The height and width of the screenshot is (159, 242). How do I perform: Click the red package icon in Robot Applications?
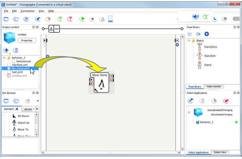[x=226, y=101]
